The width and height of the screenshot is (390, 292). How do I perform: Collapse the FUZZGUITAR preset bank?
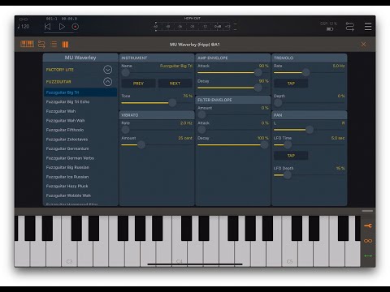(107, 82)
